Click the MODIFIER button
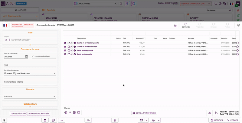242x123 pixels. point(217,120)
